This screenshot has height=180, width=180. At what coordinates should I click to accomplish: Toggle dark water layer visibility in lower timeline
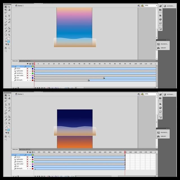point(28,164)
